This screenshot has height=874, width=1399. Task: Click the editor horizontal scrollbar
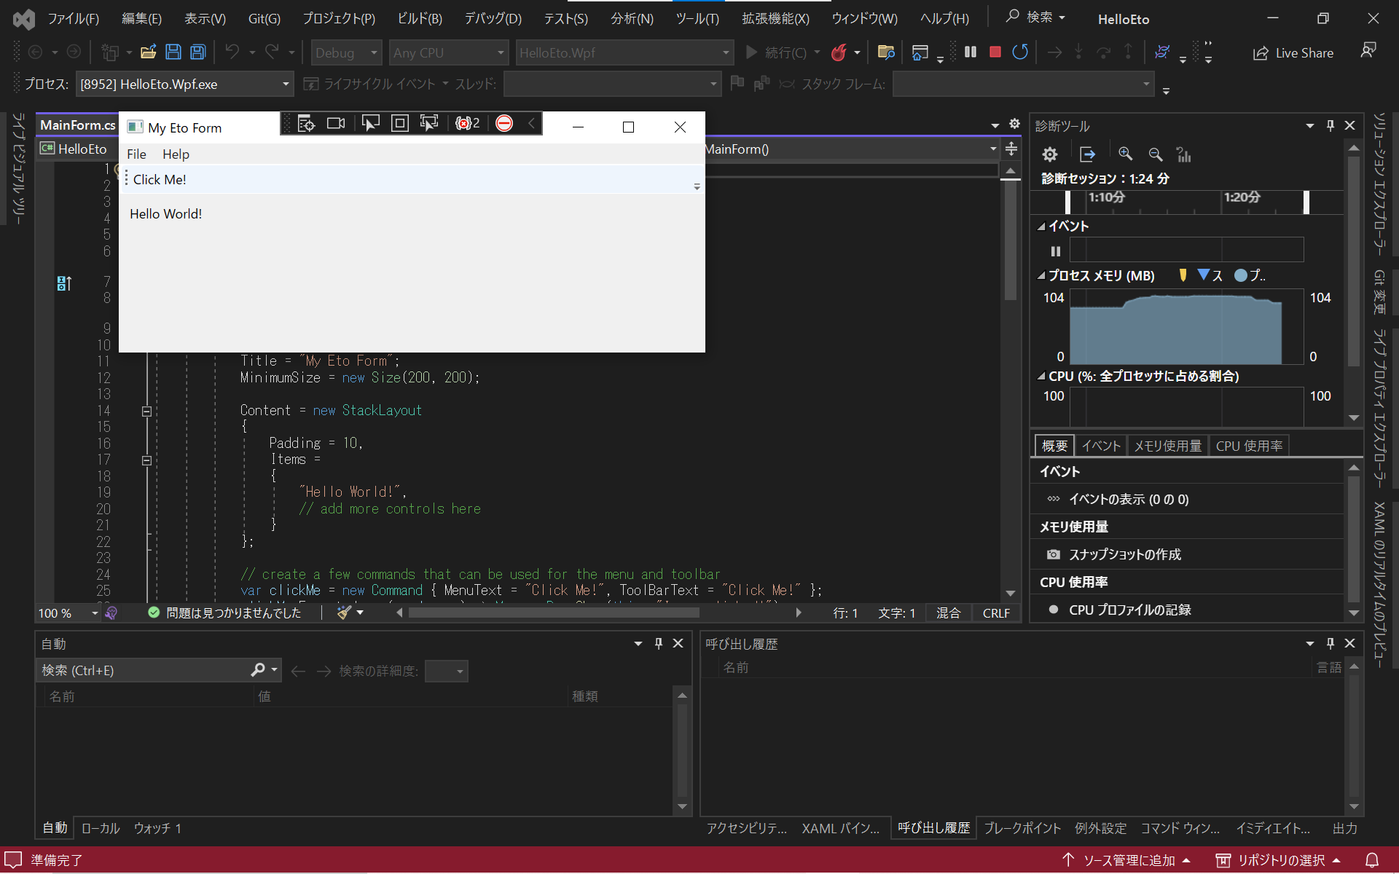click(554, 613)
